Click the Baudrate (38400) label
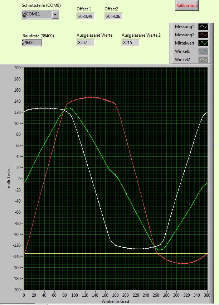 pos(38,36)
